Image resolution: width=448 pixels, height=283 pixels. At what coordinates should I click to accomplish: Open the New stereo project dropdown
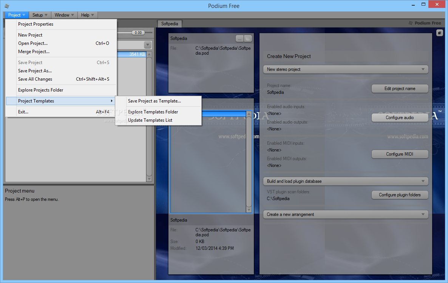coord(346,69)
